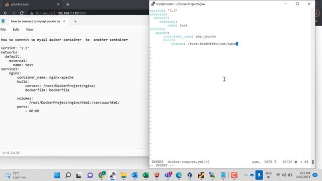Open the red shield app in the taskbar
This screenshot has height=181, width=322.
pos(157,175)
